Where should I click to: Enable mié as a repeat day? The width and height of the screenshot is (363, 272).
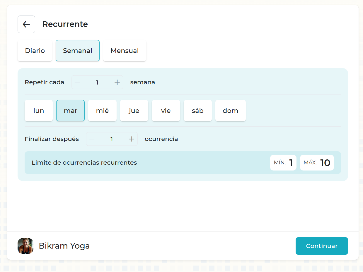[102, 111]
